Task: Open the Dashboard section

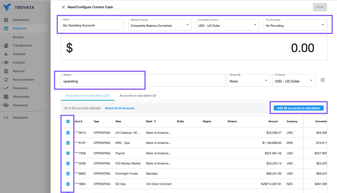Action: point(20,19)
